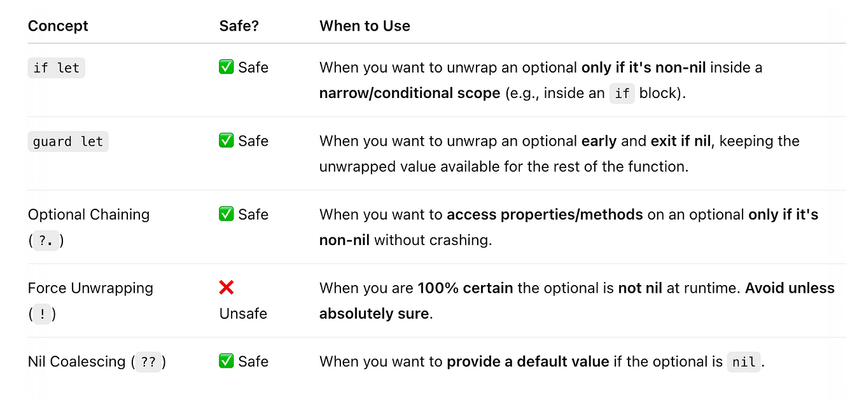Click the bold '100% certain' text

[x=465, y=288]
